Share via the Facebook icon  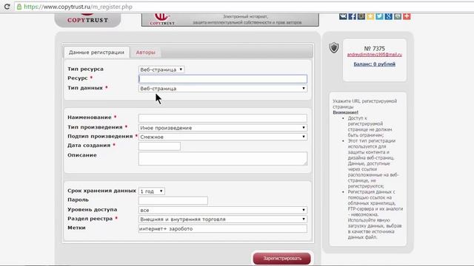tap(352, 16)
